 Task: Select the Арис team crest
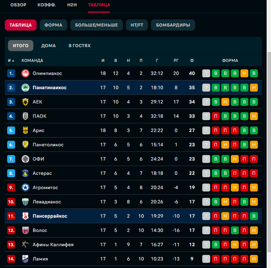[25, 130]
